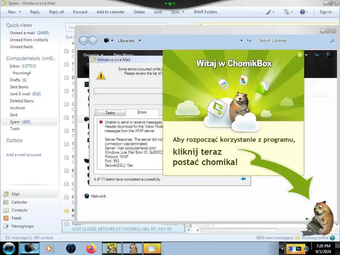Open the Help icon in Live Mail toolbar

[302, 12]
